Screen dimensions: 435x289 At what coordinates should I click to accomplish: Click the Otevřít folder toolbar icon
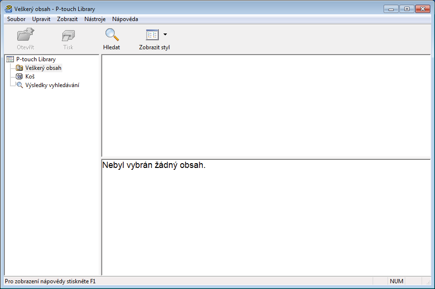(25, 35)
